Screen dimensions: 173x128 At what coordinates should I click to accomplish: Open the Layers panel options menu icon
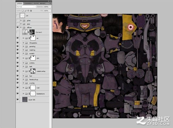(x=50, y=3)
